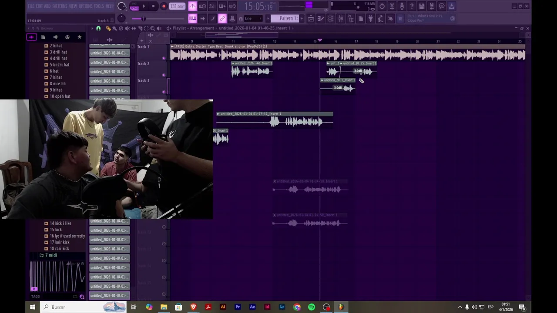Switch browser to the files tab icon
This screenshot has width=557, height=313.
coord(43,37)
